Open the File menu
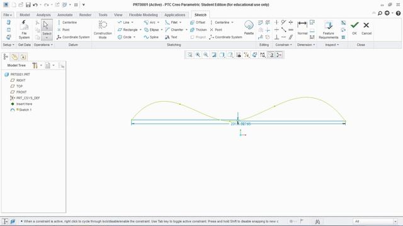 point(8,15)
